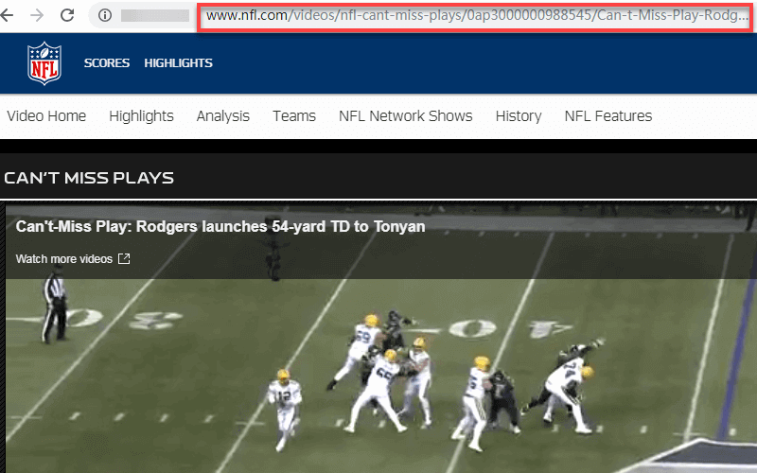Click Watch more videos link

(x=64, y=259)
